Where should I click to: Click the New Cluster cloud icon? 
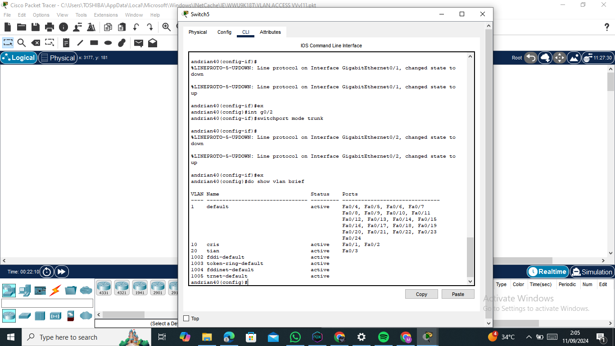pos(545,58)
